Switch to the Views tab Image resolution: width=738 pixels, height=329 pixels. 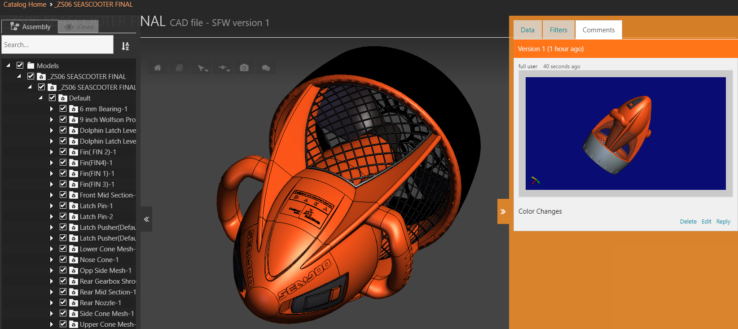click(x=79, y=27)
